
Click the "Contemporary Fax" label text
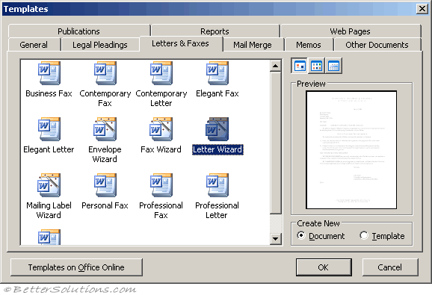(105, 99)
